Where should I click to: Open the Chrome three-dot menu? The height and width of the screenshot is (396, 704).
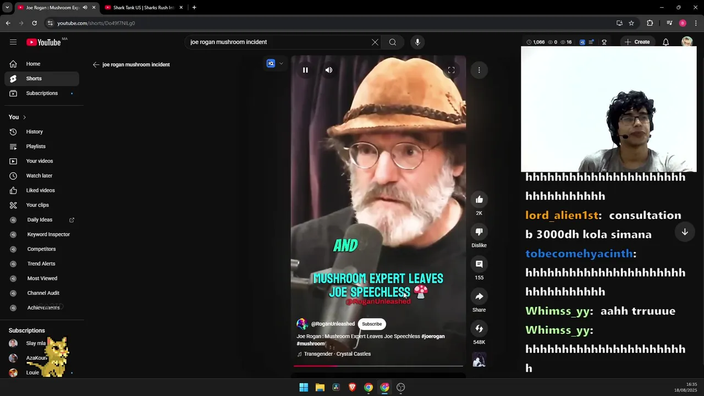click(x=696, y=23)
